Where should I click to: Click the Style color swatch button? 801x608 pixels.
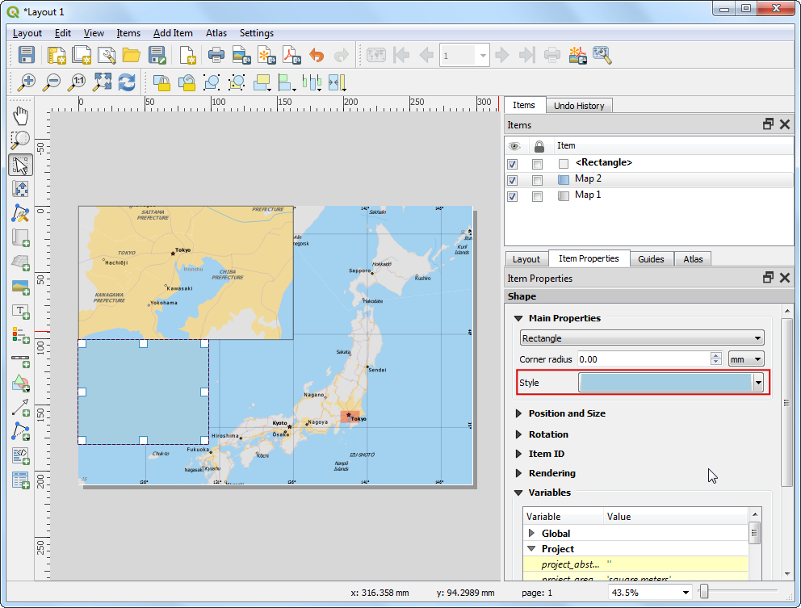click(x=665, y=383)
